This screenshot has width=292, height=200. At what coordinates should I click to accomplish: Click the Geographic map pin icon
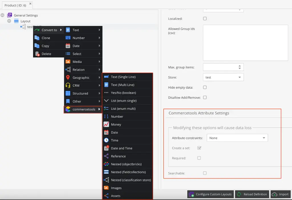coord(68,77)
